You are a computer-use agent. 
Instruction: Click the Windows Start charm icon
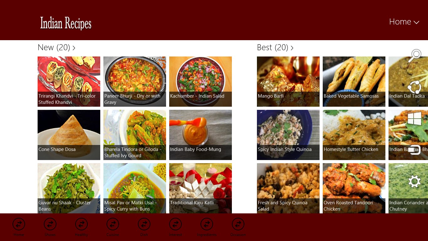point(415,119)
